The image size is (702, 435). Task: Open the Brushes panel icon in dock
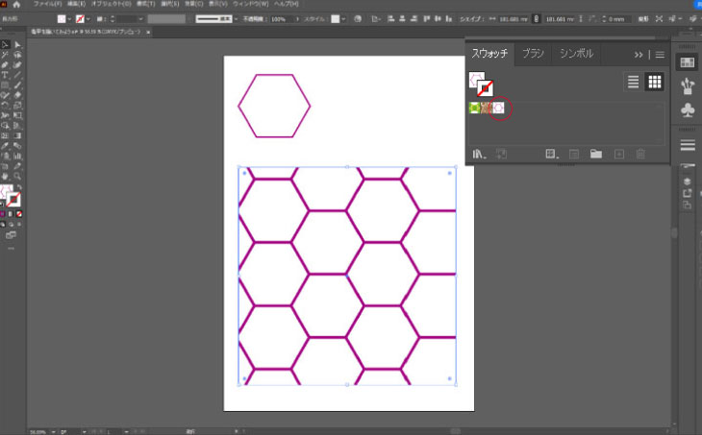pyautogui.click(x=688, y=86)
